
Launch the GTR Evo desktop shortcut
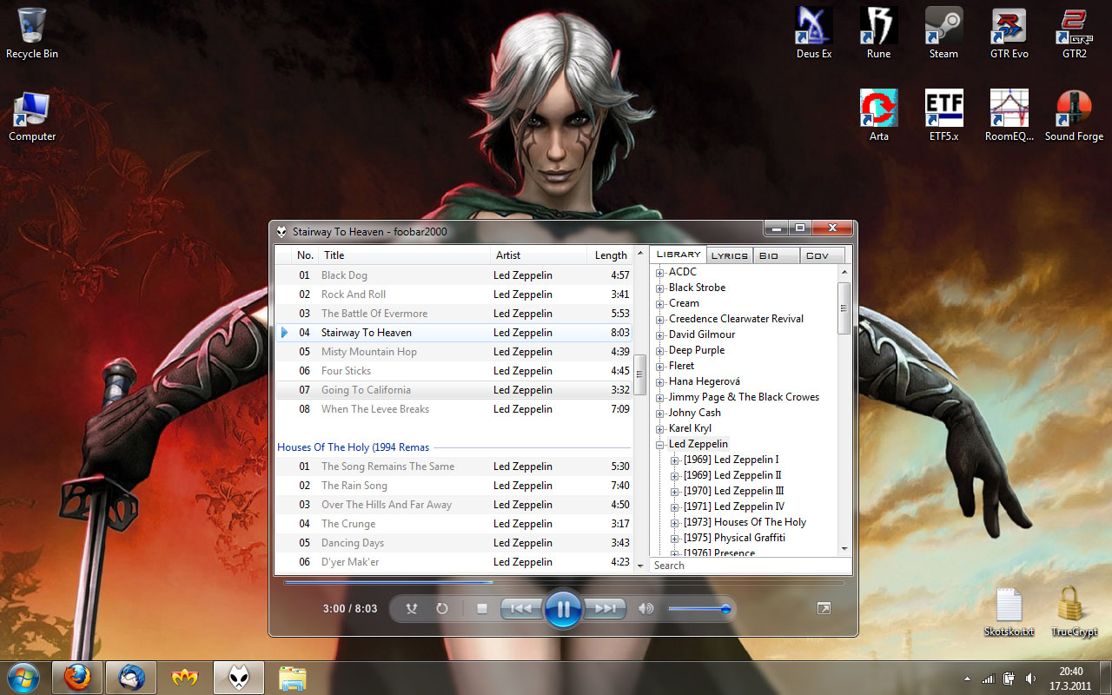tap(1009, 34)
